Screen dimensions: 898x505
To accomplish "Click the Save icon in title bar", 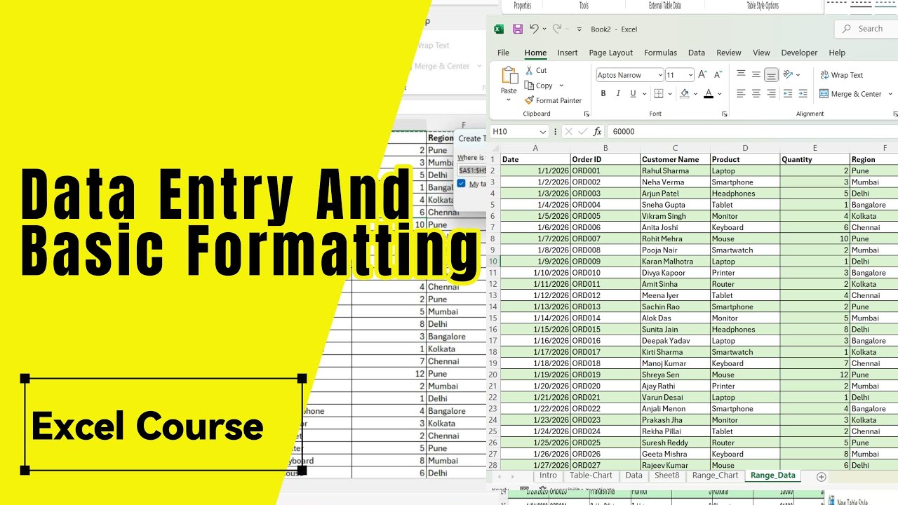I will pos(518,29).
